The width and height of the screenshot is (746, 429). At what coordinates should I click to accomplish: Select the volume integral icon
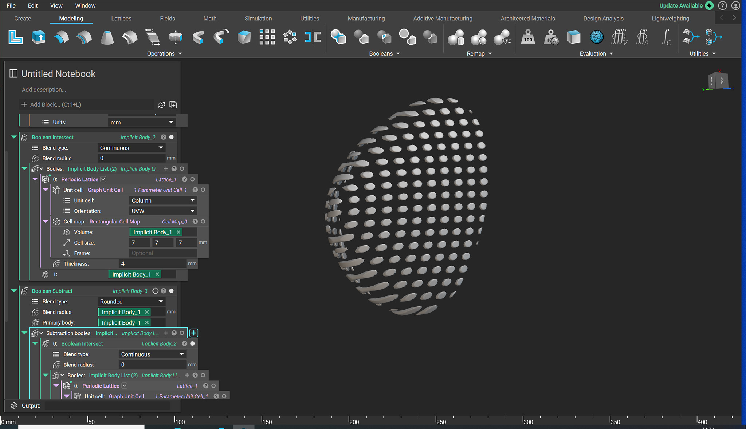pos(619,37)
